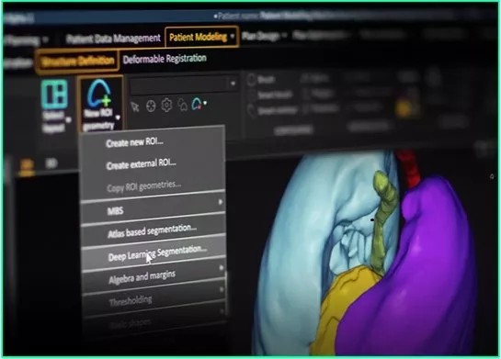The height and width of the screenshot is (359, 501).
Task: Select the Brush drawing tool
Action: (262, 79)
